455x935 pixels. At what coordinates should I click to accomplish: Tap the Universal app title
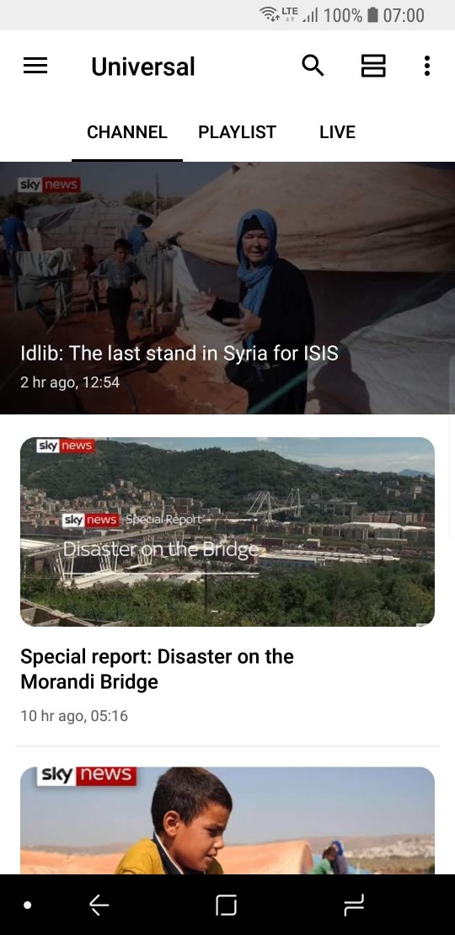pos(143,67)
